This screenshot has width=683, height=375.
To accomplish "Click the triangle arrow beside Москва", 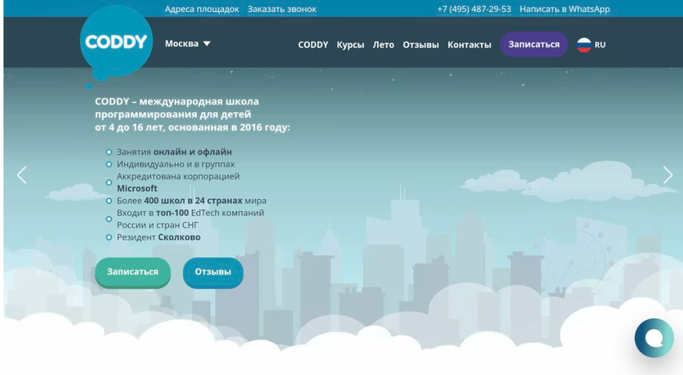I will coord(207,44).
